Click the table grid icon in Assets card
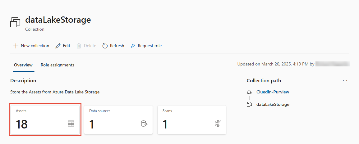359x144 pixels. click(x=71, y=124)
